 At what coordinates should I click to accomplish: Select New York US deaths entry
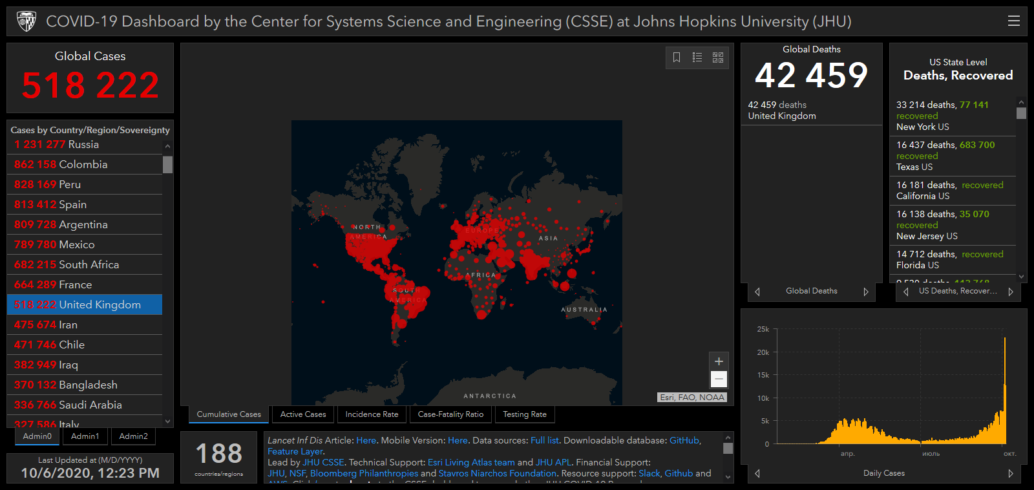(953, 116)
